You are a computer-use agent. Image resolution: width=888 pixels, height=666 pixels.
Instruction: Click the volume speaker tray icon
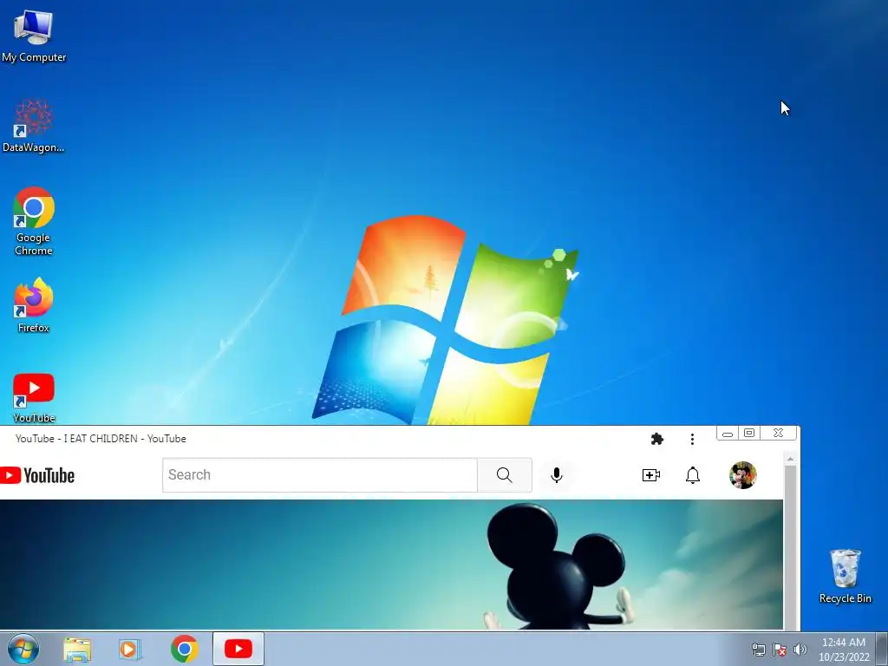800,650
